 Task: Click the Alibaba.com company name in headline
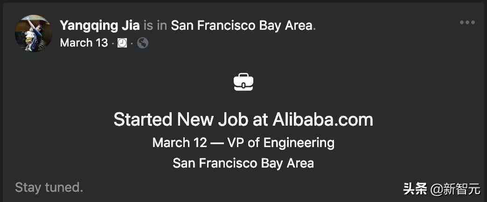pos(323,120)
